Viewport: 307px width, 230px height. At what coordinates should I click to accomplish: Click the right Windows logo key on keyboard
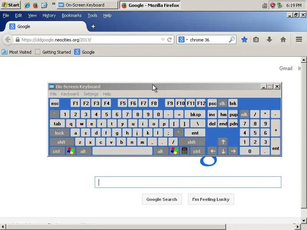[x=174, y=151]
